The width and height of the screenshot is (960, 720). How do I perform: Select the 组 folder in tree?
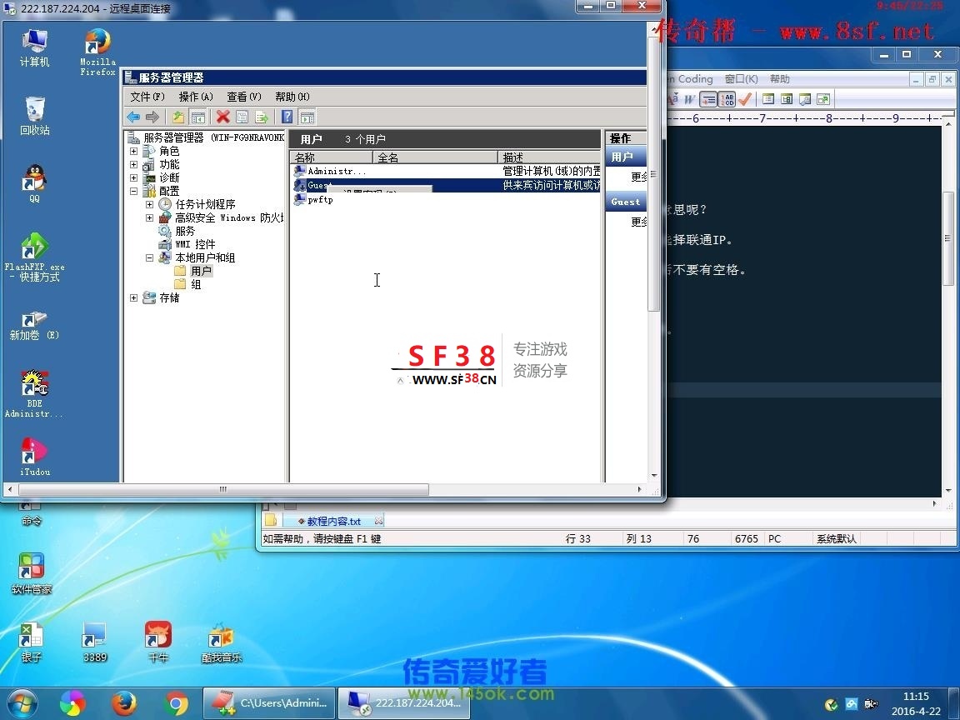pyautogui.click(x=196, y=285)
